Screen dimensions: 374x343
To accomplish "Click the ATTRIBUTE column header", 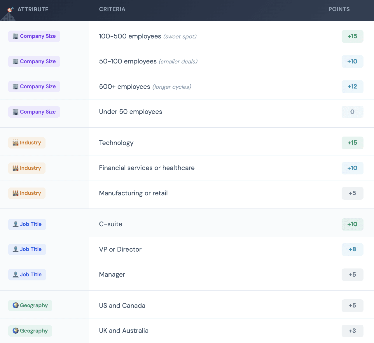I will click(33, 9).
